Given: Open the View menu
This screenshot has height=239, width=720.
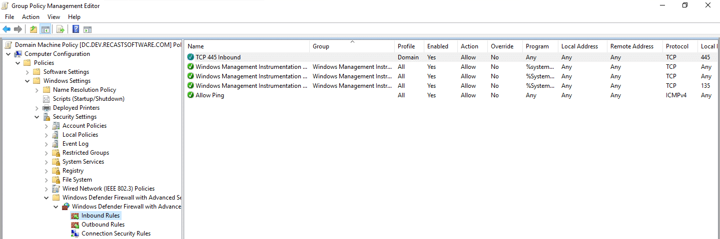Looking at the screenshot, I should (x=54, y=17).
